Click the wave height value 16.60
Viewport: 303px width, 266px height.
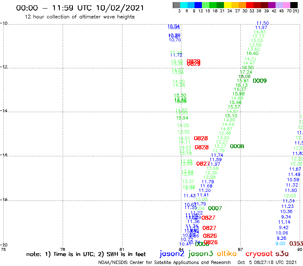252,53
